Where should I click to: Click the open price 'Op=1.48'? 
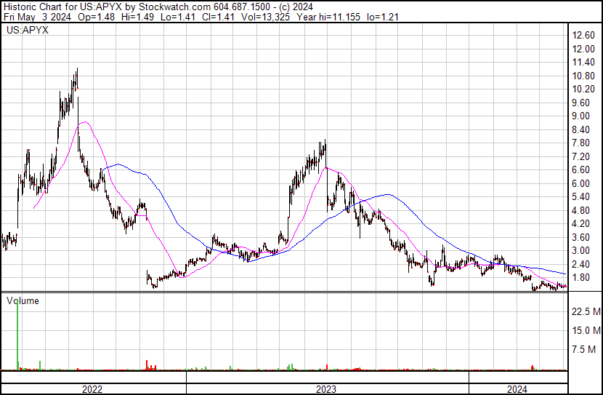(96, 17)
